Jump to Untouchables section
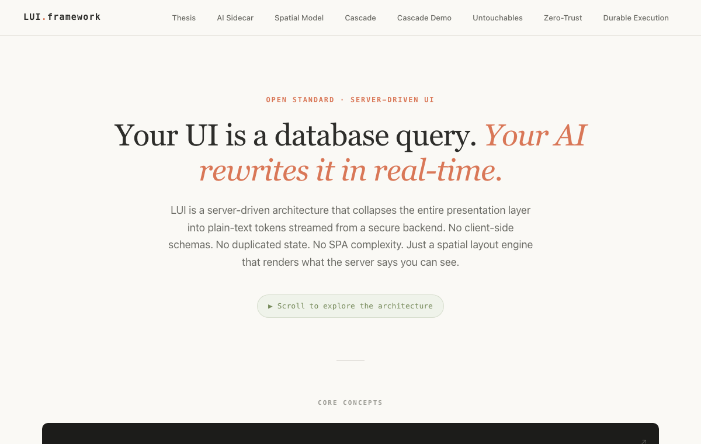Viewport: 701px width, 444px height. 498,18
